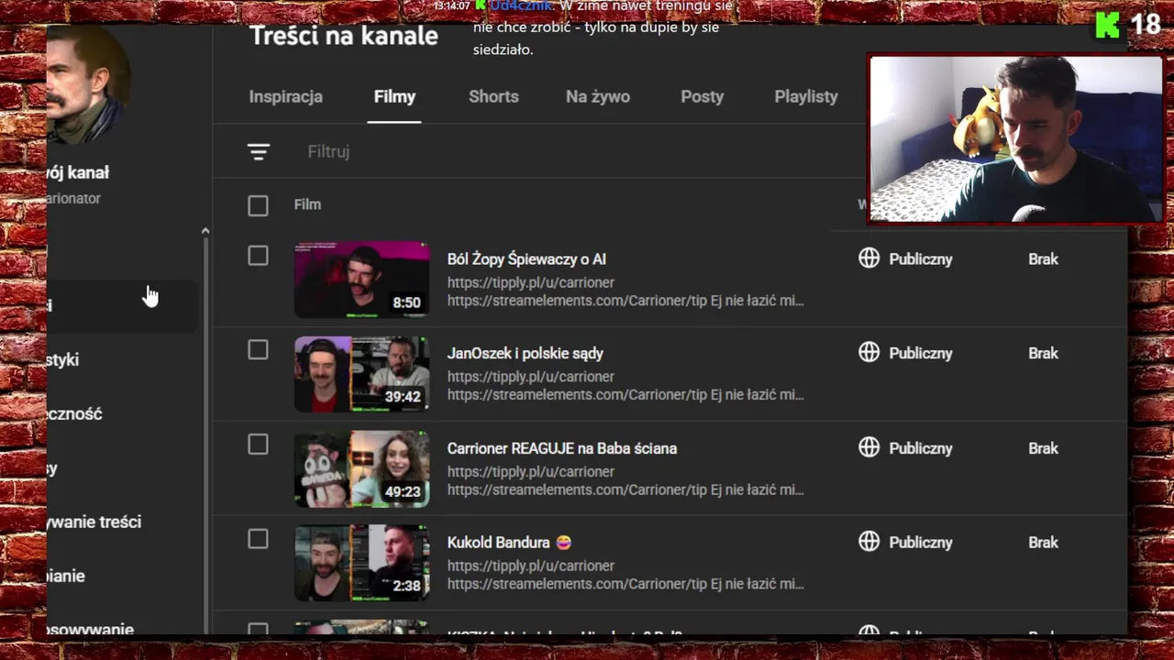The height and width of the screenshot is (660, 1174).
Task: Toggle the select-all Film header checkbox
Action: point(258,205)
